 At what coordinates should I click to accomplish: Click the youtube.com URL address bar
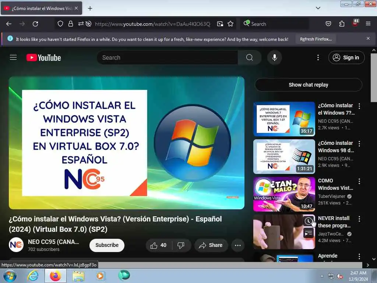tap(153, 24)
